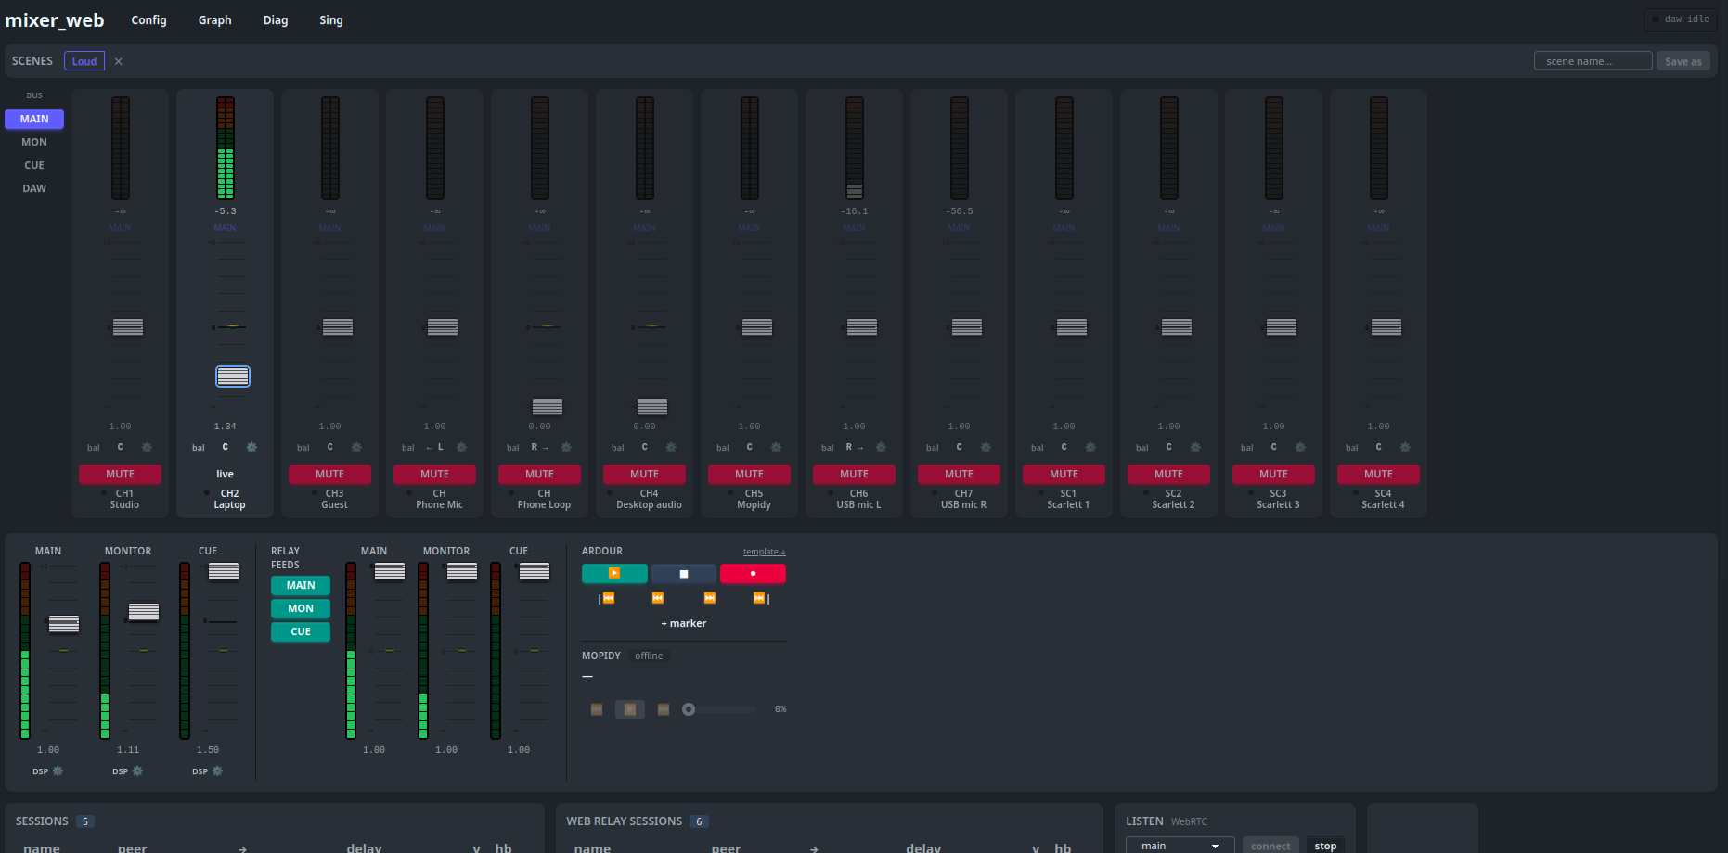Fast-forward Ardour transport

pyautogui.click(x=710, y=598)
